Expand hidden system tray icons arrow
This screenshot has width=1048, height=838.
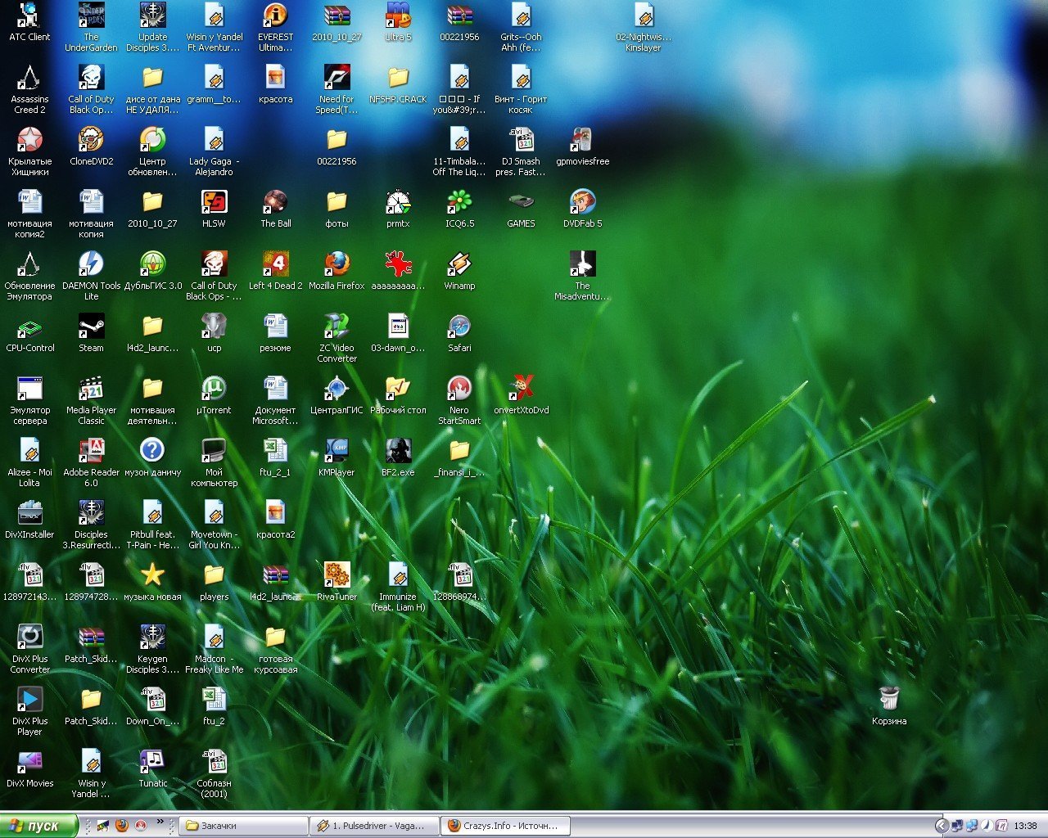pyautogui.click(x=942, y=826)
